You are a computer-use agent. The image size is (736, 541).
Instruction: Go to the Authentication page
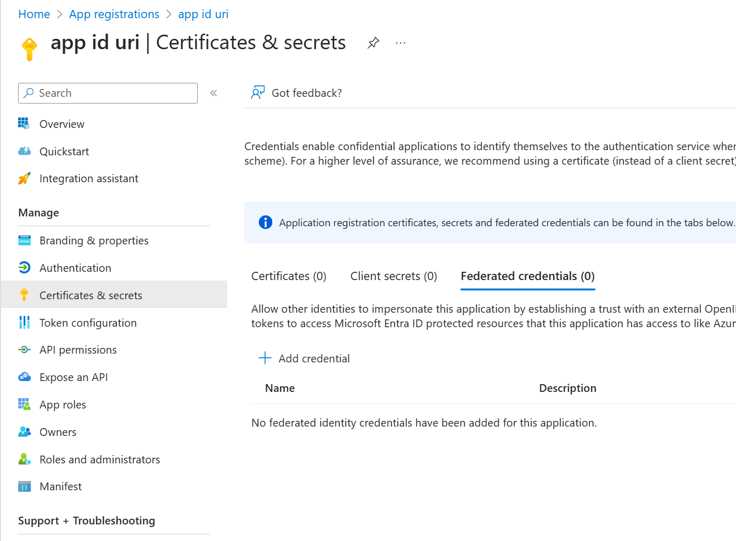pos(75,268)
